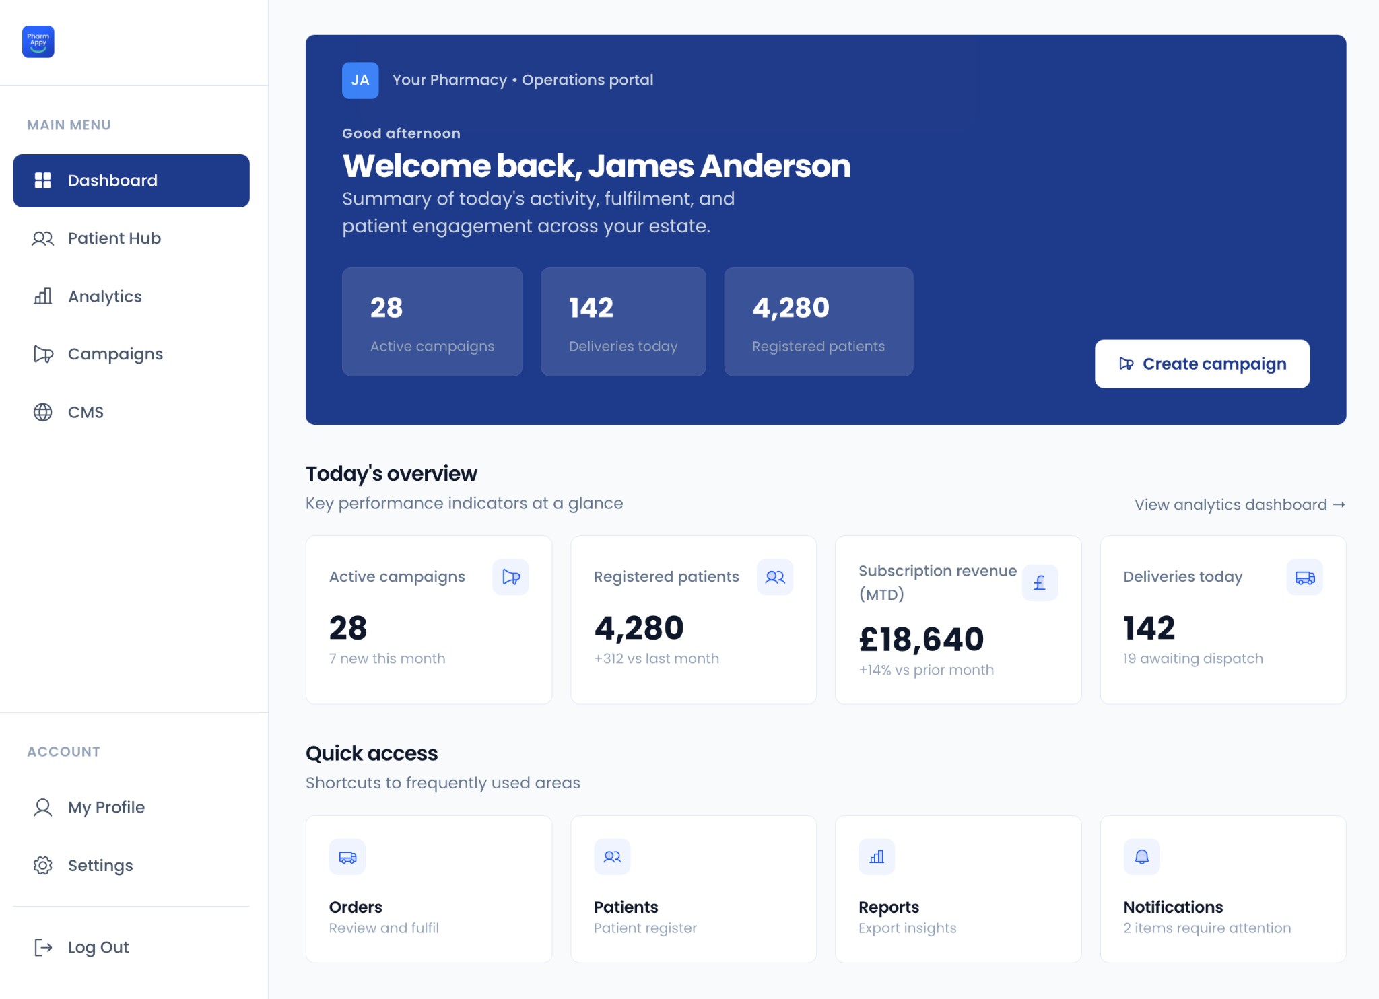The height and width of the screenshot is (999, 1379).
Task: Click the PharmAppy logo icon
Action: (x=38, y=42)
